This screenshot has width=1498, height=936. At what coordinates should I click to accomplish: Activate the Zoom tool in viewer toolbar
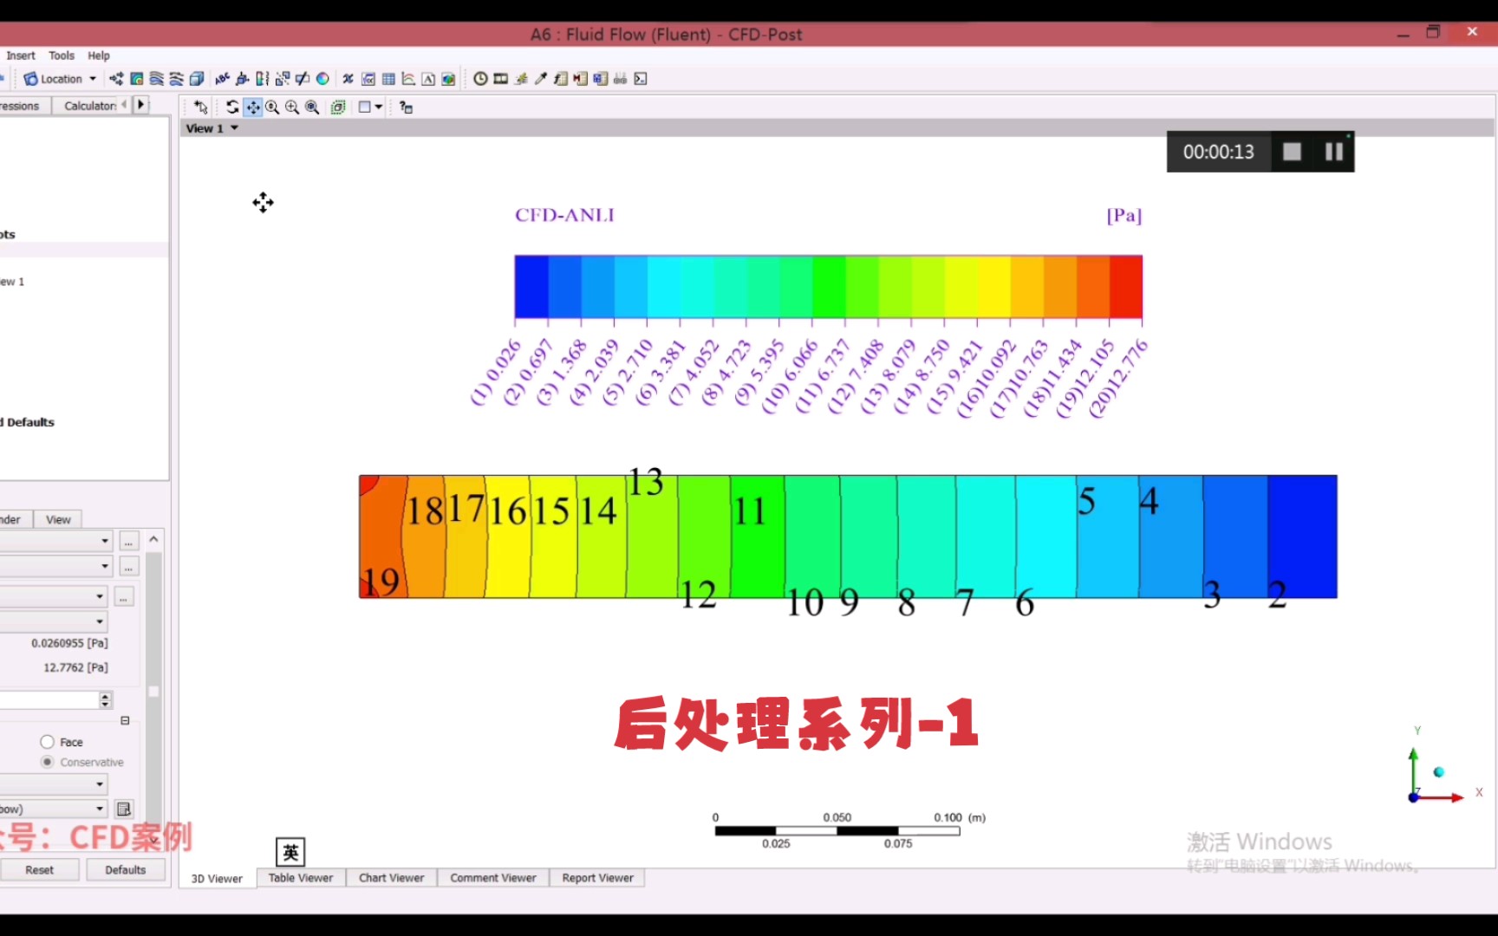coord(272,107)
